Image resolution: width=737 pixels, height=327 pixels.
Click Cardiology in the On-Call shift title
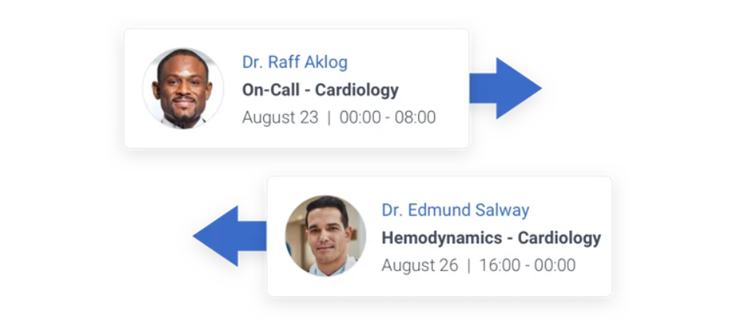point(356,90)
